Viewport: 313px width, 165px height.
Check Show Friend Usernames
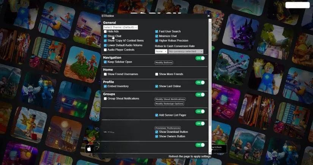[105, 74]
